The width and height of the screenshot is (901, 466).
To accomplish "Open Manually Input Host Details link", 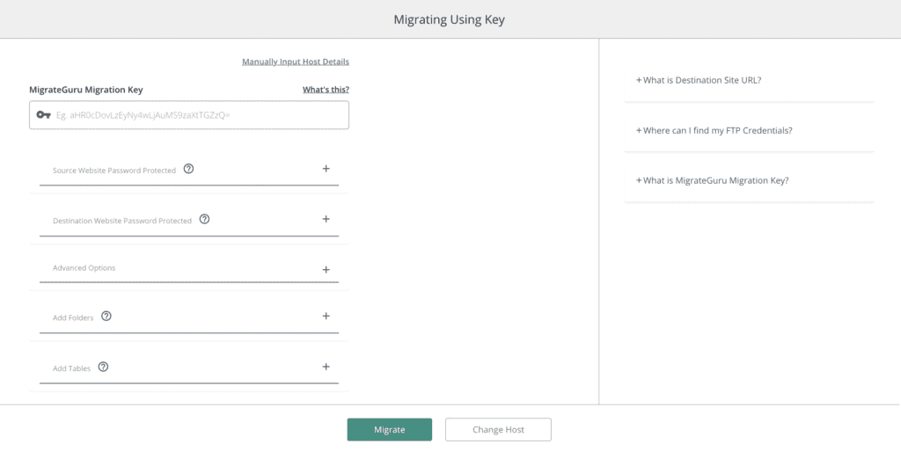I will click(x=296, y=62).
